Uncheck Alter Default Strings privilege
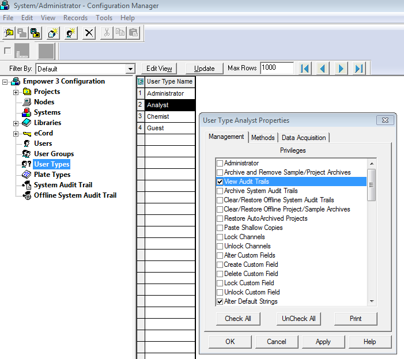 pos(220,301)
